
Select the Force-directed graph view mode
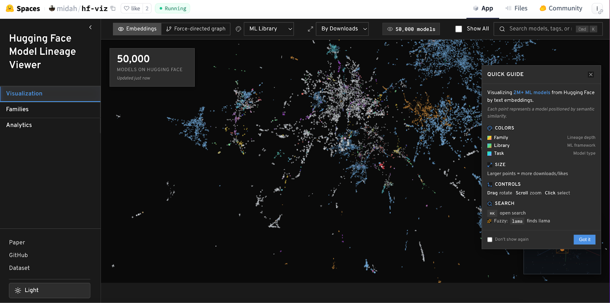[196, 29]
